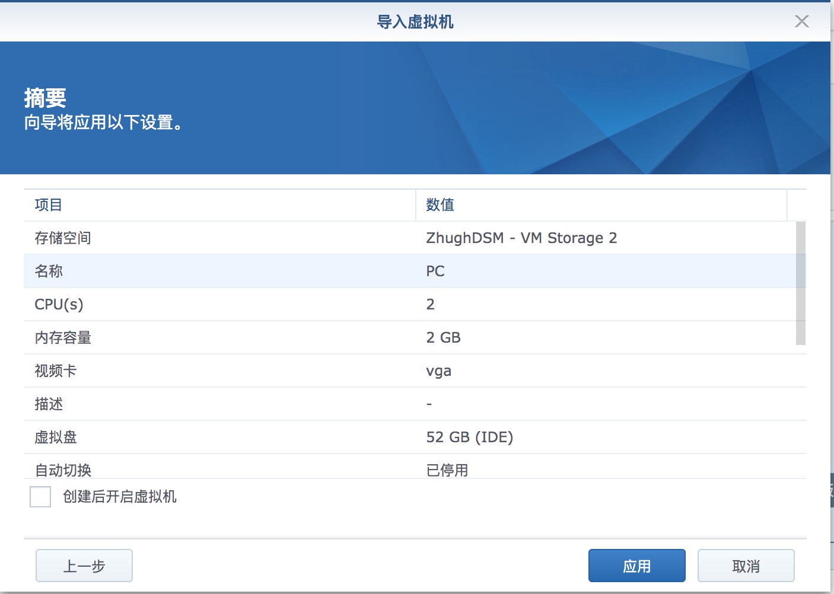The height and width of the screenshot is (594, 834).
Task: Click the name value PC
Action: pyautogui.click(x=435, y=272)
